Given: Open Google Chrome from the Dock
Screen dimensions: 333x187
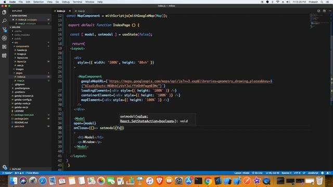Looking at the screenshot, I should pos(208,181).
